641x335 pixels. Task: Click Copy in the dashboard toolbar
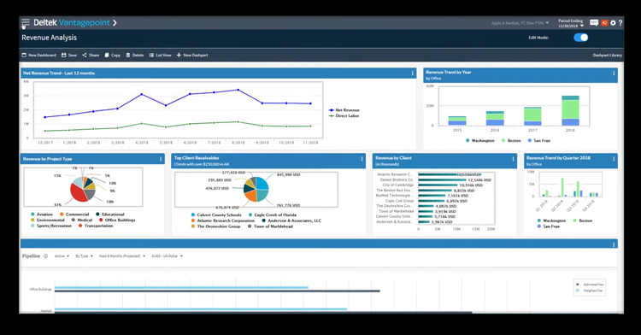click(113, 56)
